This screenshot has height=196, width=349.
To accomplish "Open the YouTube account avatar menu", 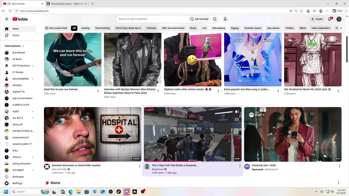I will coord(339,19).
